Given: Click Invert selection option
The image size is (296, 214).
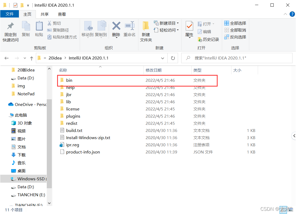Looking at the screenshot, I should (x=235, y=37).
